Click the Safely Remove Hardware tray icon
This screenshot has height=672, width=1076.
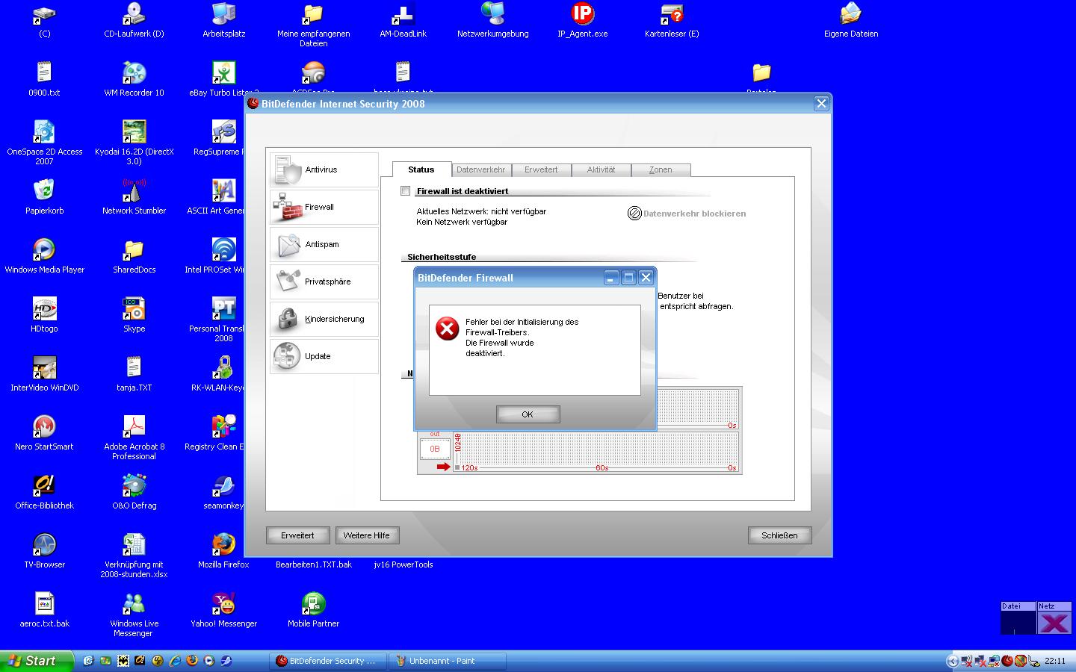(1034, 661)
